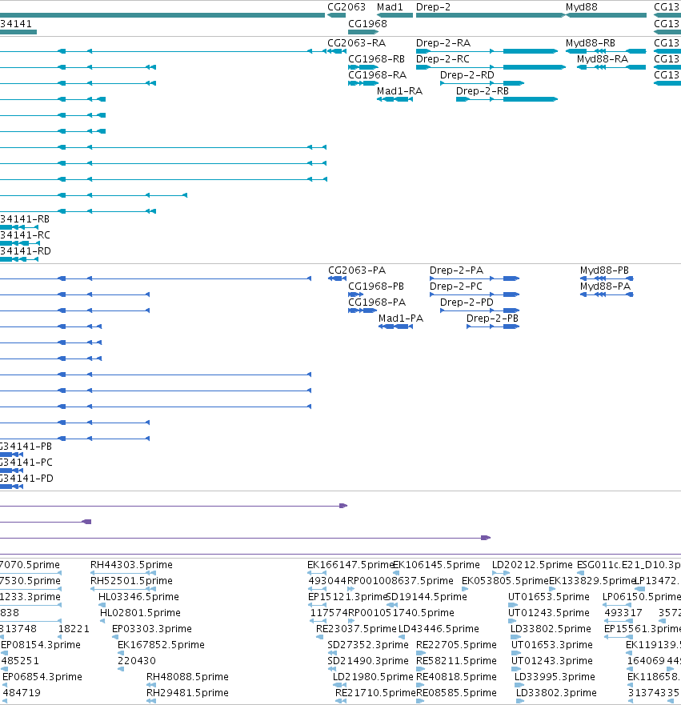Open EST label LD20212.5prime
Screen dimensions: 681x705
coord(532,565)
